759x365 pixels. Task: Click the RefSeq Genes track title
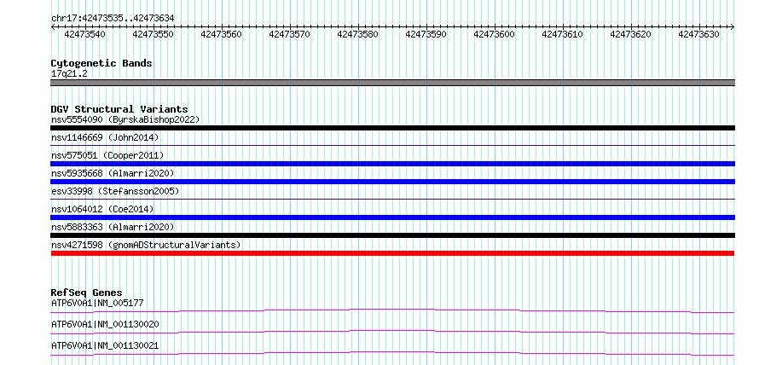pyautogui.click(x=86, y=293)
